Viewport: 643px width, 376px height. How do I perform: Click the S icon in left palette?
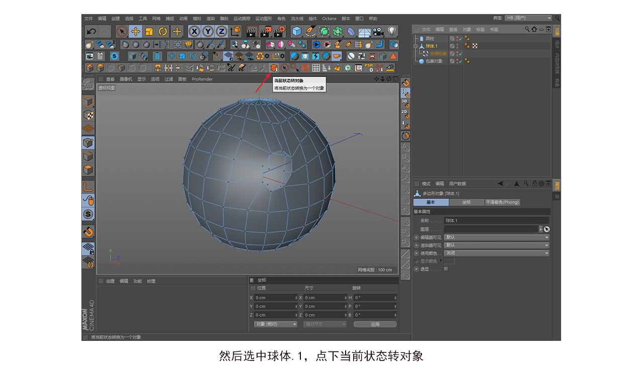88,215
